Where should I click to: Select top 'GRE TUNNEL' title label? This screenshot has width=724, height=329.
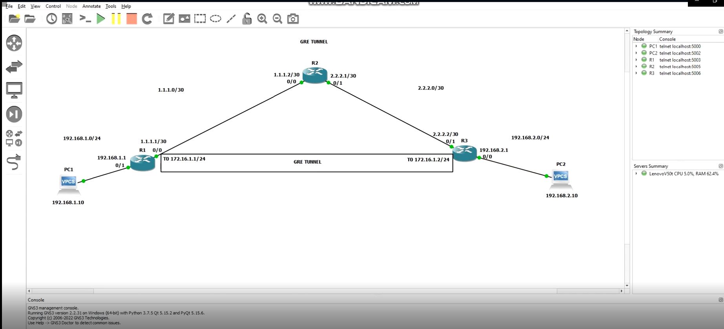314,42
